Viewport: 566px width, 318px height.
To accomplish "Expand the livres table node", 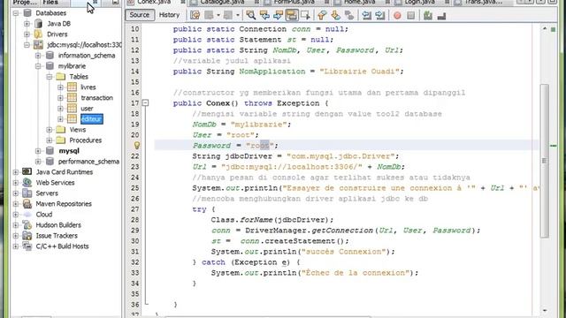I will pos(60,87).
